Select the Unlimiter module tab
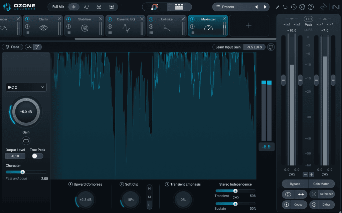 pyautogui.click(x=167, y=25)
